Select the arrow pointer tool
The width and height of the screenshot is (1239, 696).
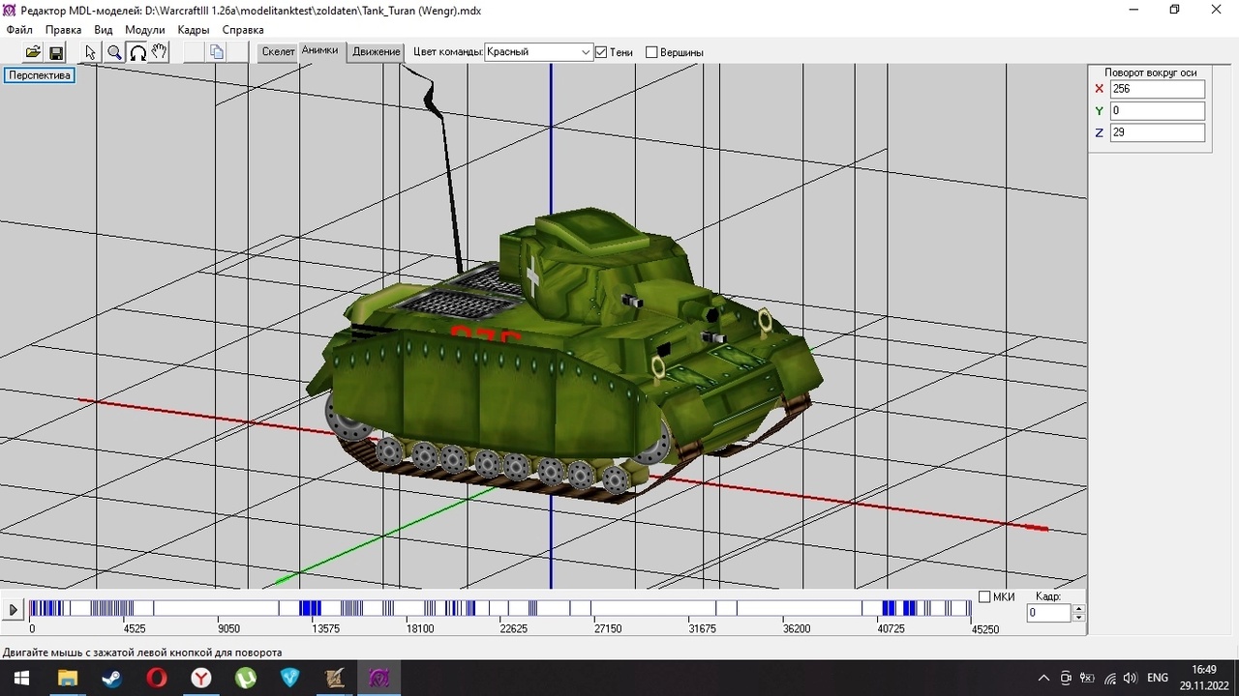91,52
